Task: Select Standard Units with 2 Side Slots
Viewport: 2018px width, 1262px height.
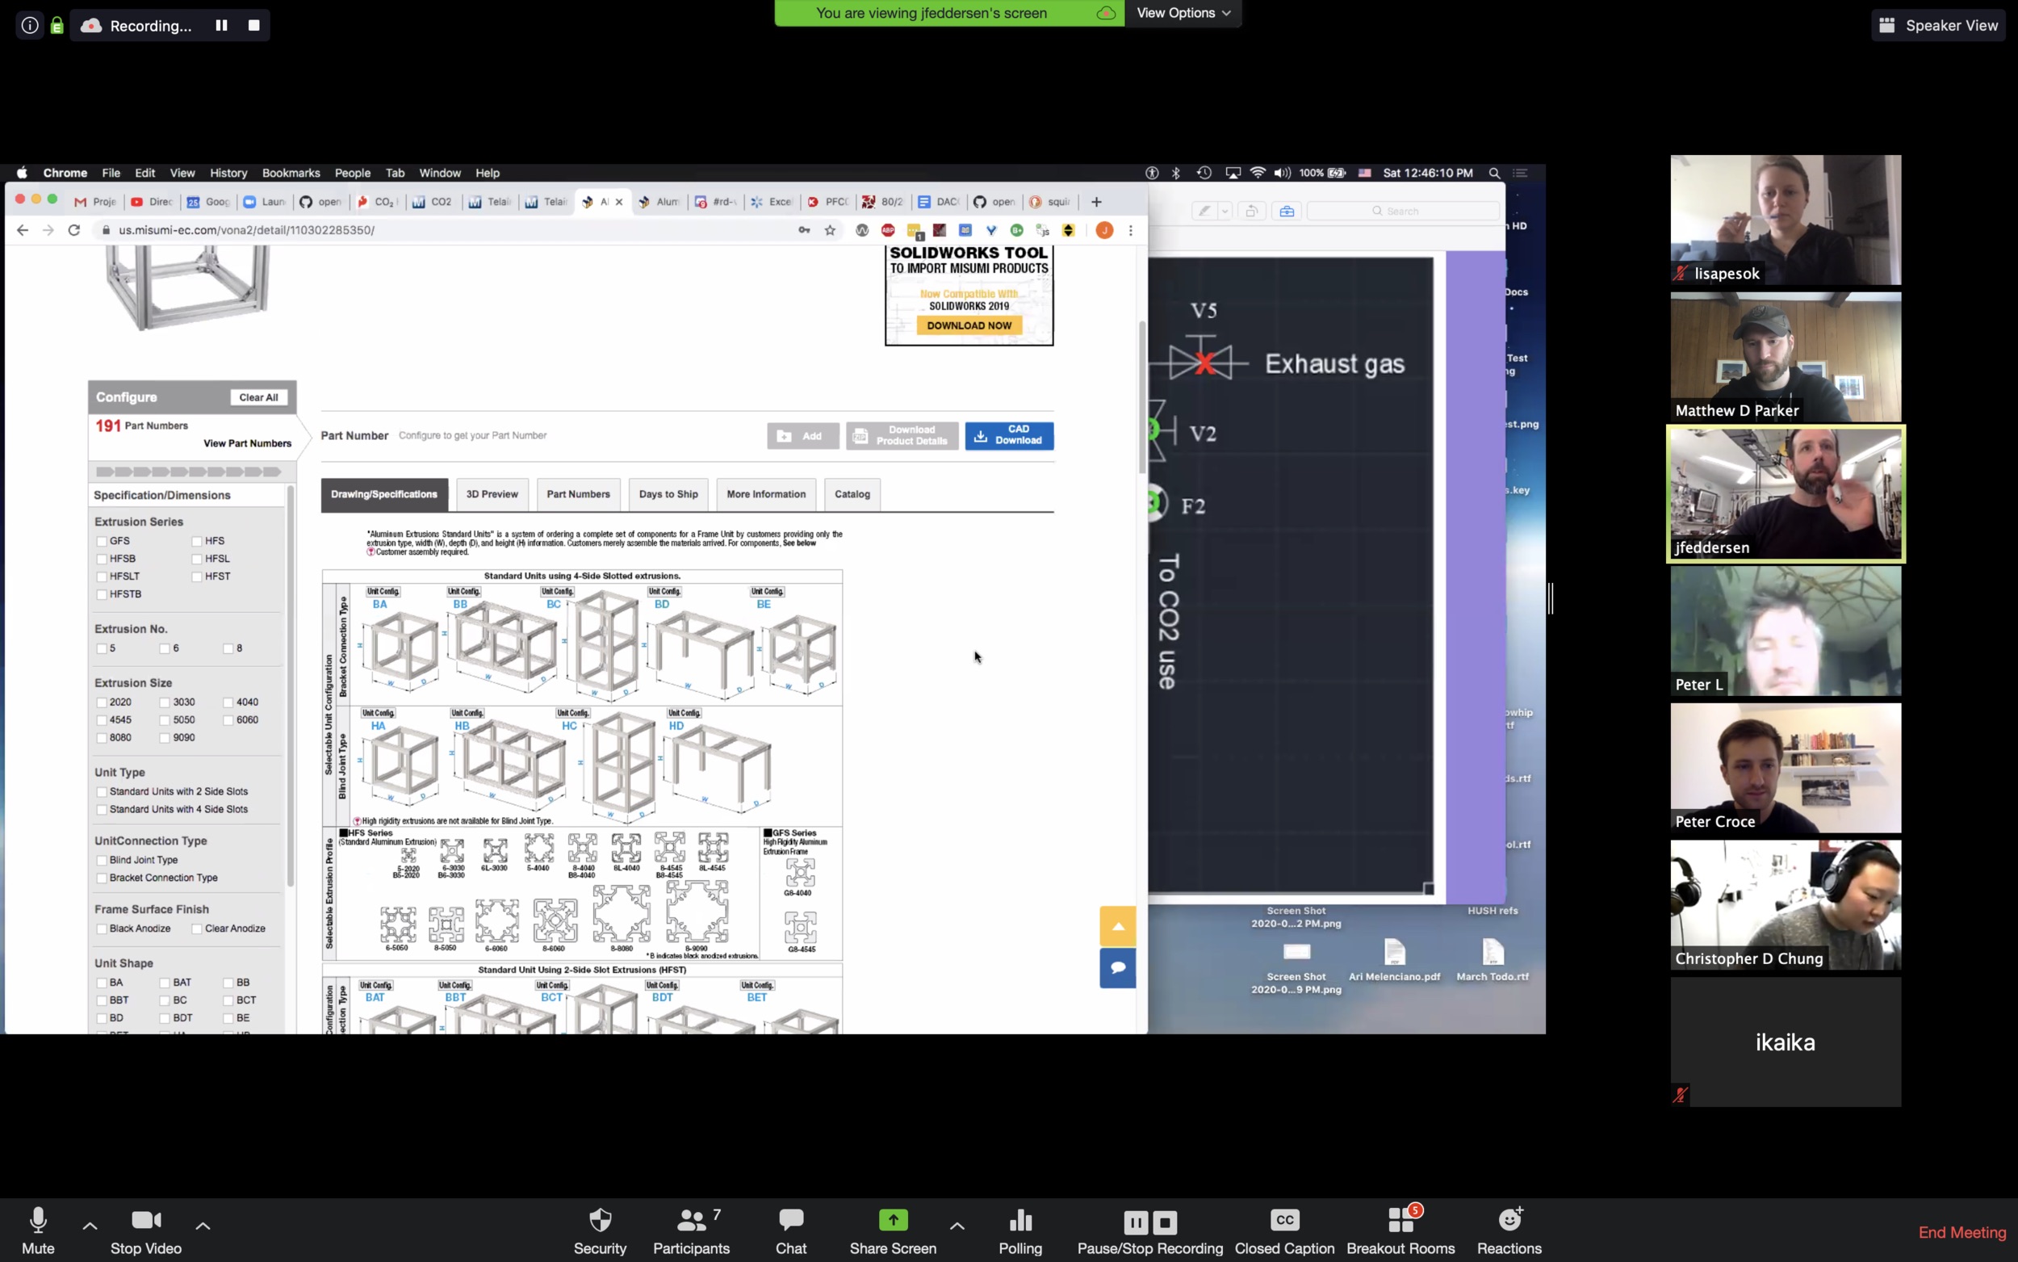Action: point(102,791)
